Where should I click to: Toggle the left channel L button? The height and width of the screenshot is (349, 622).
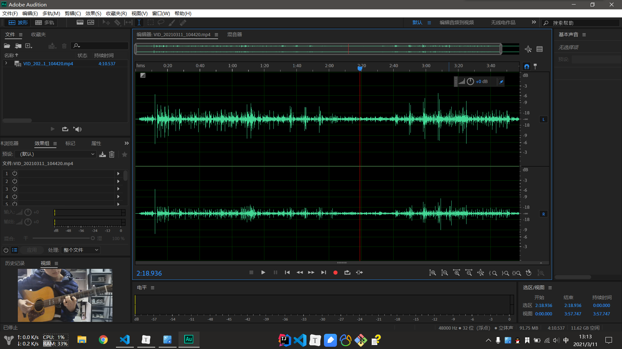coord(543,120)
